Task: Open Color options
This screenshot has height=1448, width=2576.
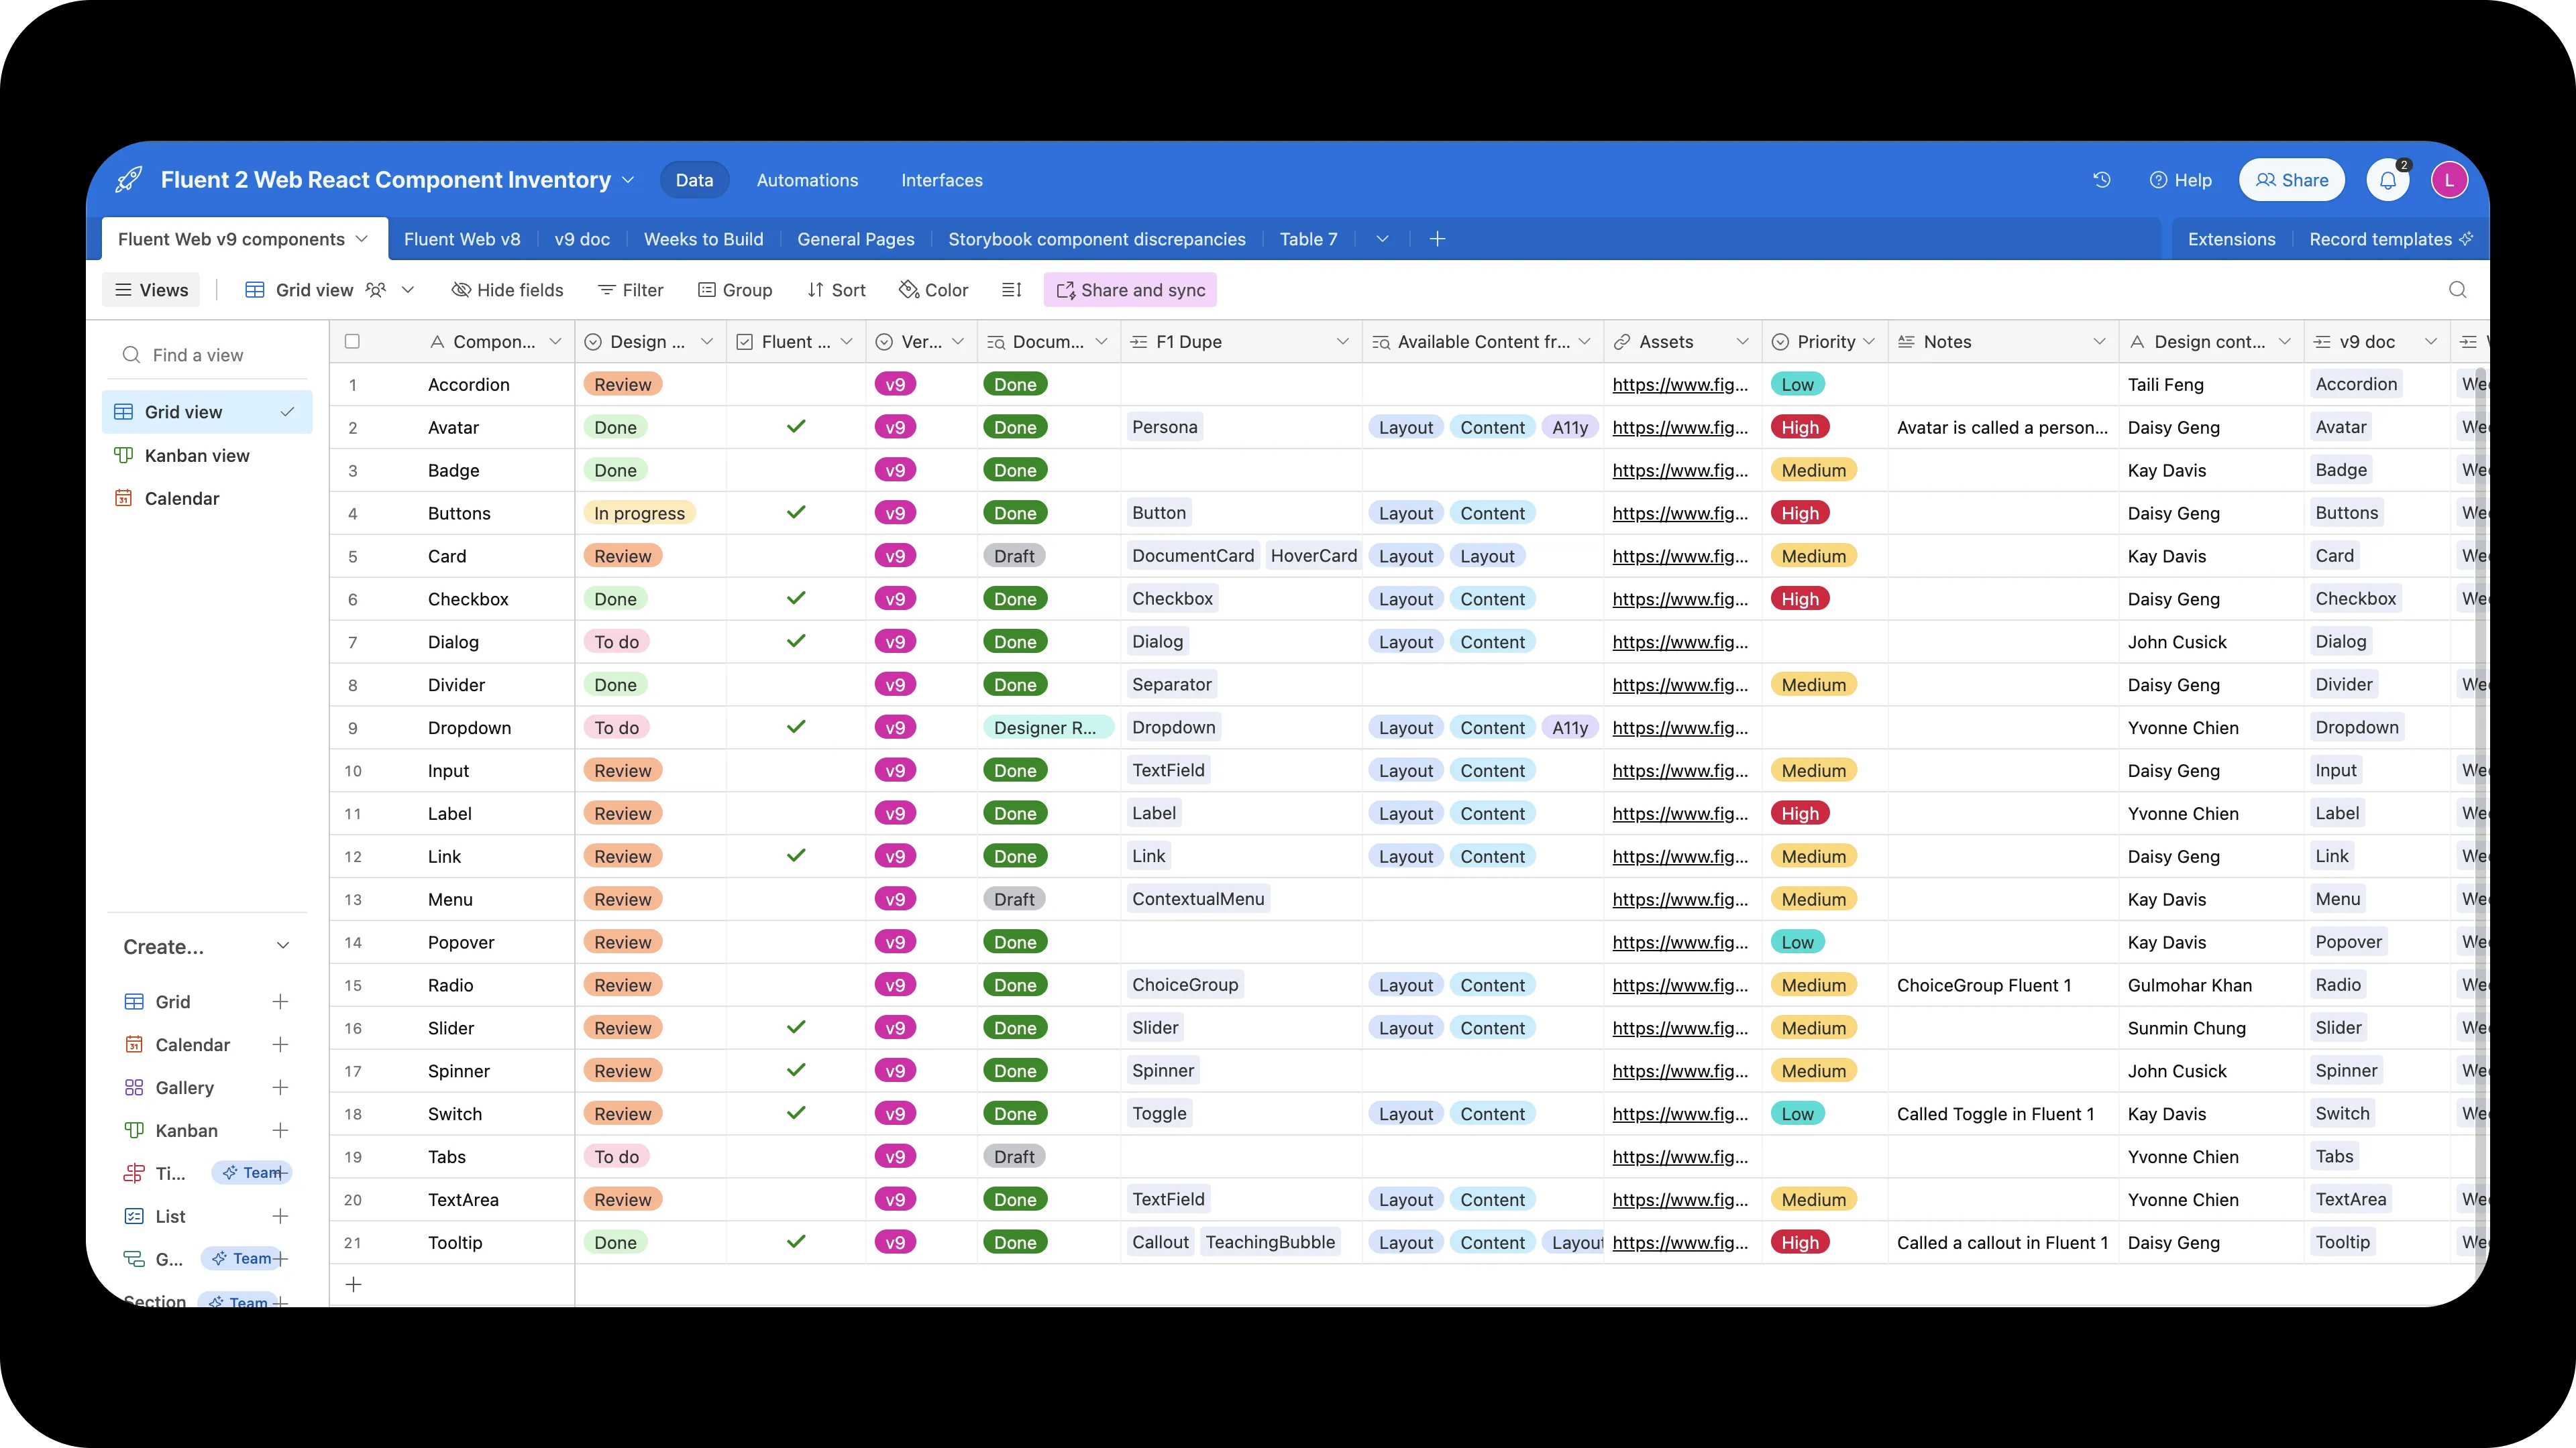Action: 933,290
